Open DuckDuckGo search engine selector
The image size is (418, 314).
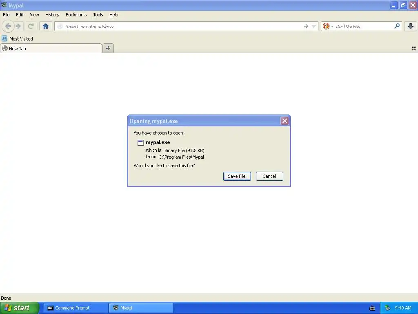point(328,26)
